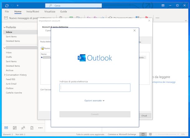The image size is (190, 138).
Task: Switch to Mail view icon
Action: pos(6,128)
